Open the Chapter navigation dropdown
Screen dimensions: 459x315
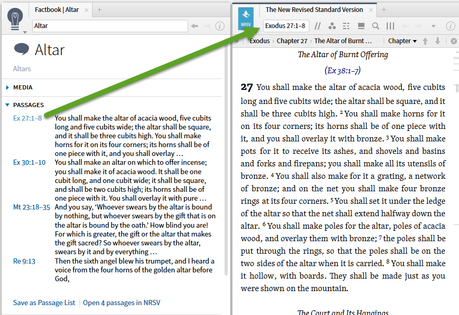pyautogui.click(x=402, y=41)
